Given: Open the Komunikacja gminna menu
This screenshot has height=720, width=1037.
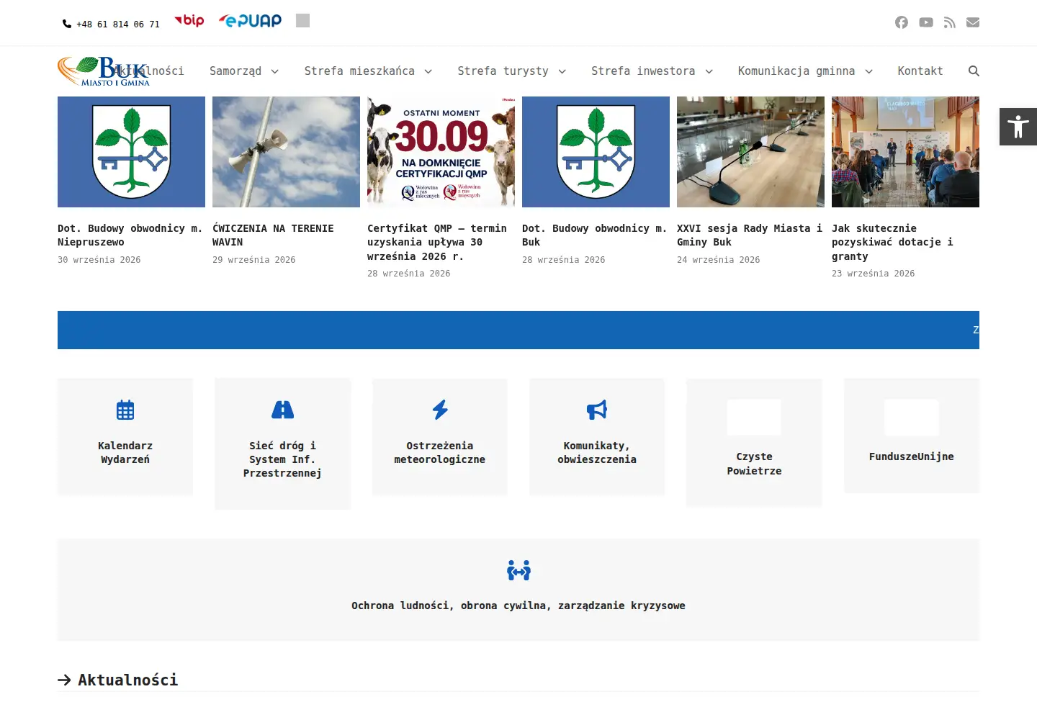Looking at the screenshot, I should click(796, 71).
